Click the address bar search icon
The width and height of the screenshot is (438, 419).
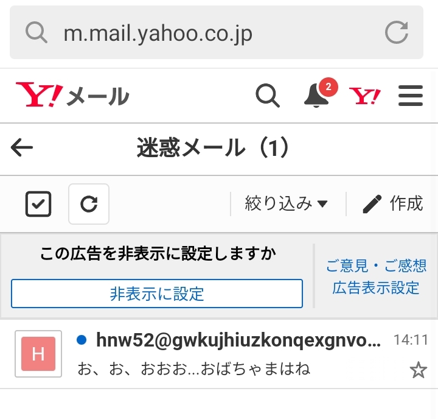tap(36, 32)
